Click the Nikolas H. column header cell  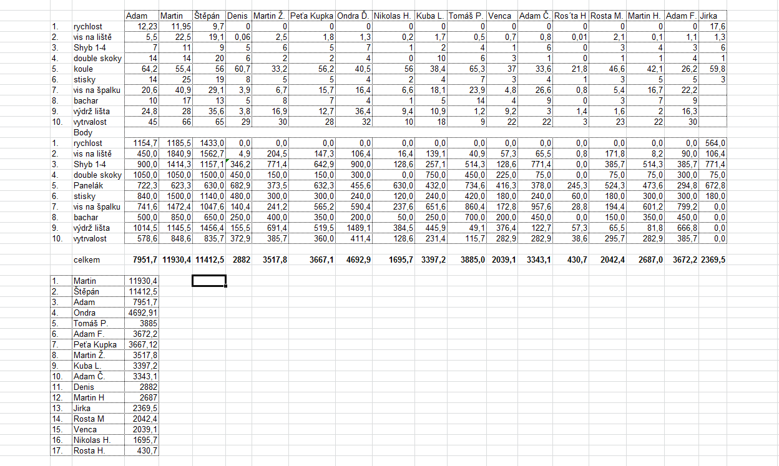[x=394, y=16]
